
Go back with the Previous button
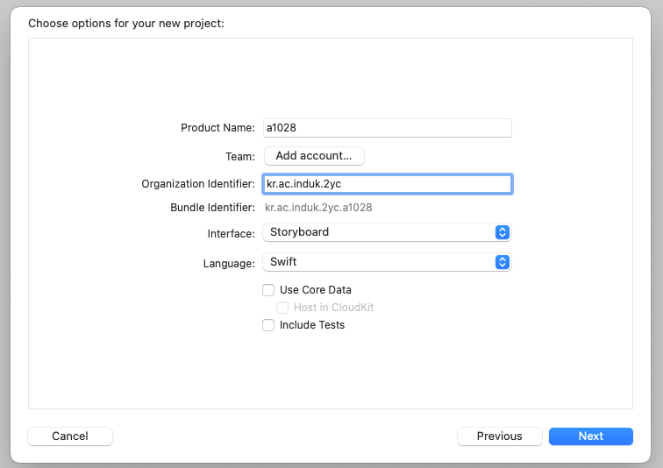click(x=499, y=436)
